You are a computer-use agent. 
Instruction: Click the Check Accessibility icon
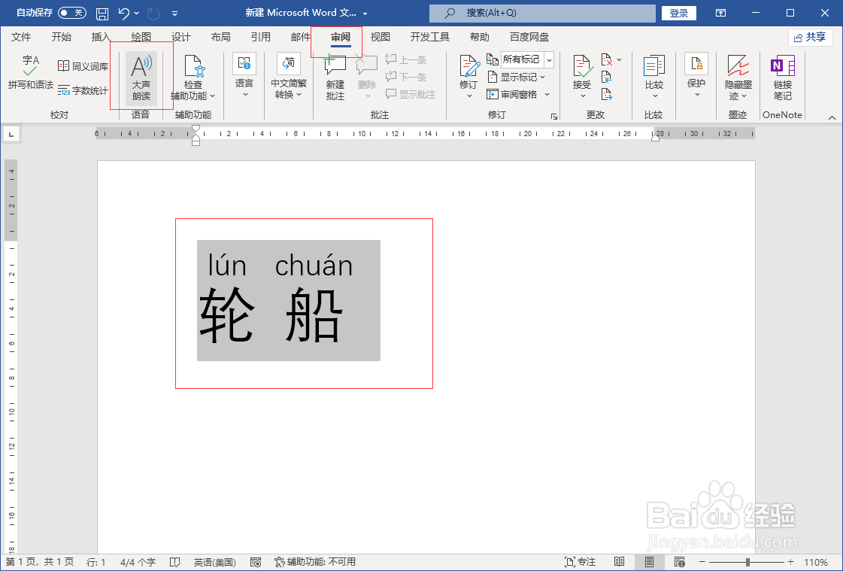(193, 67)
